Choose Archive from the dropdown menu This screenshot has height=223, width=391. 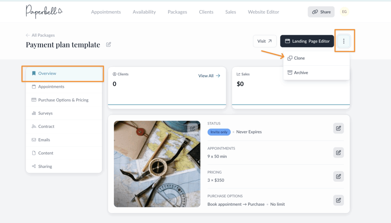(x=301, y=73)
